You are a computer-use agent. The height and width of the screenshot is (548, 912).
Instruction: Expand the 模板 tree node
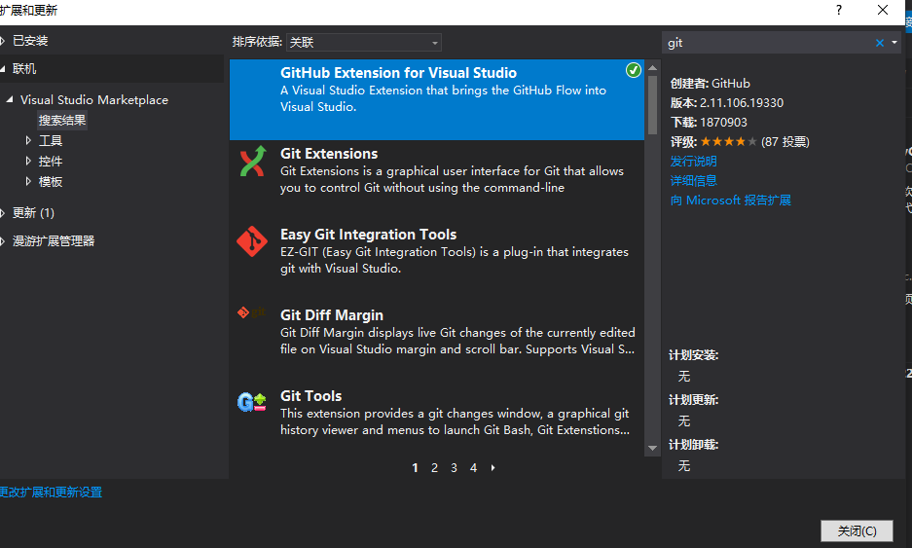click(28, 181)
